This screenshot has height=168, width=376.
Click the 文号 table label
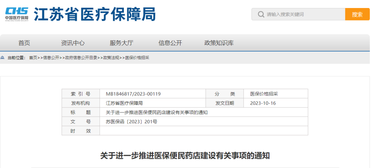click(x=80, y=122)
